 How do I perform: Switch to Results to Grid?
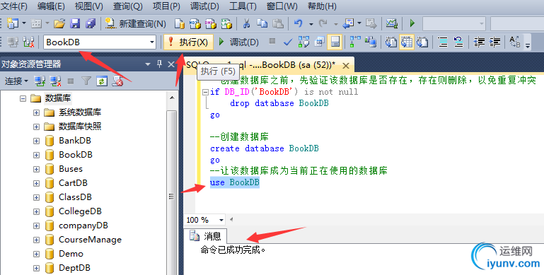coord(407,42)
